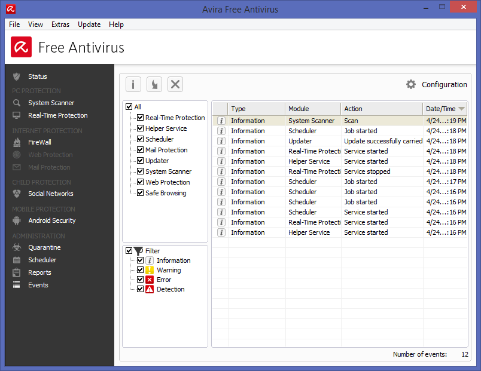Click the delete events X toolbar button
Image resolution: width=481 pixels, height=371 pixels.
coord(175,84)
